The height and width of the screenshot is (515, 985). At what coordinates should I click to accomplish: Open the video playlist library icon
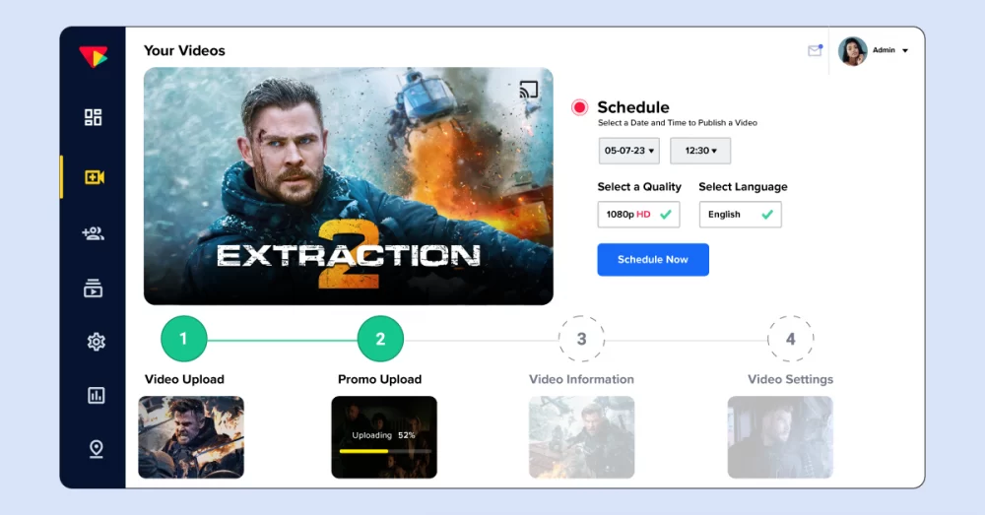point(94,289)
